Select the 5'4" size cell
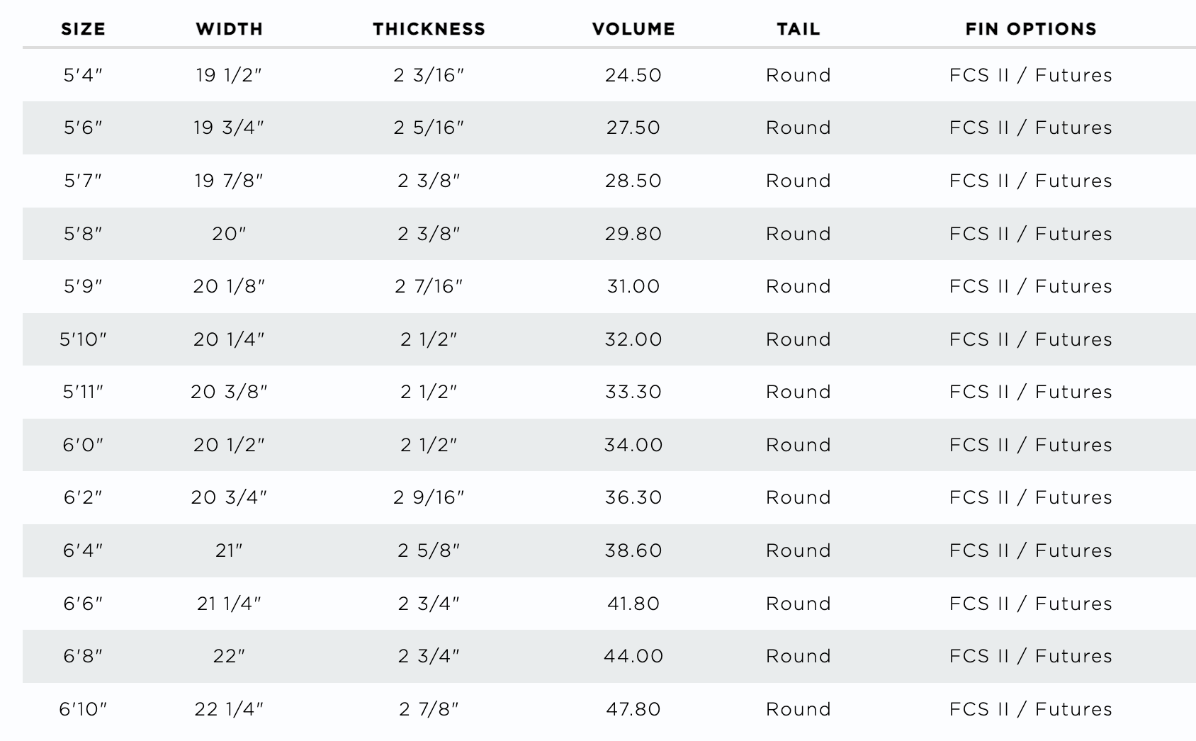Screen dimensions: 1196x741 [83, 75]
